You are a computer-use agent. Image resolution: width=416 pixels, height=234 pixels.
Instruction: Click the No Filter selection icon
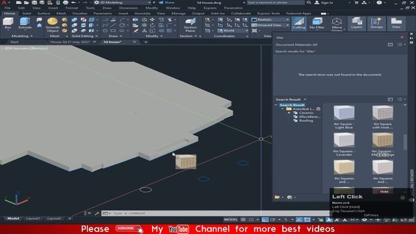pos(317,23)
